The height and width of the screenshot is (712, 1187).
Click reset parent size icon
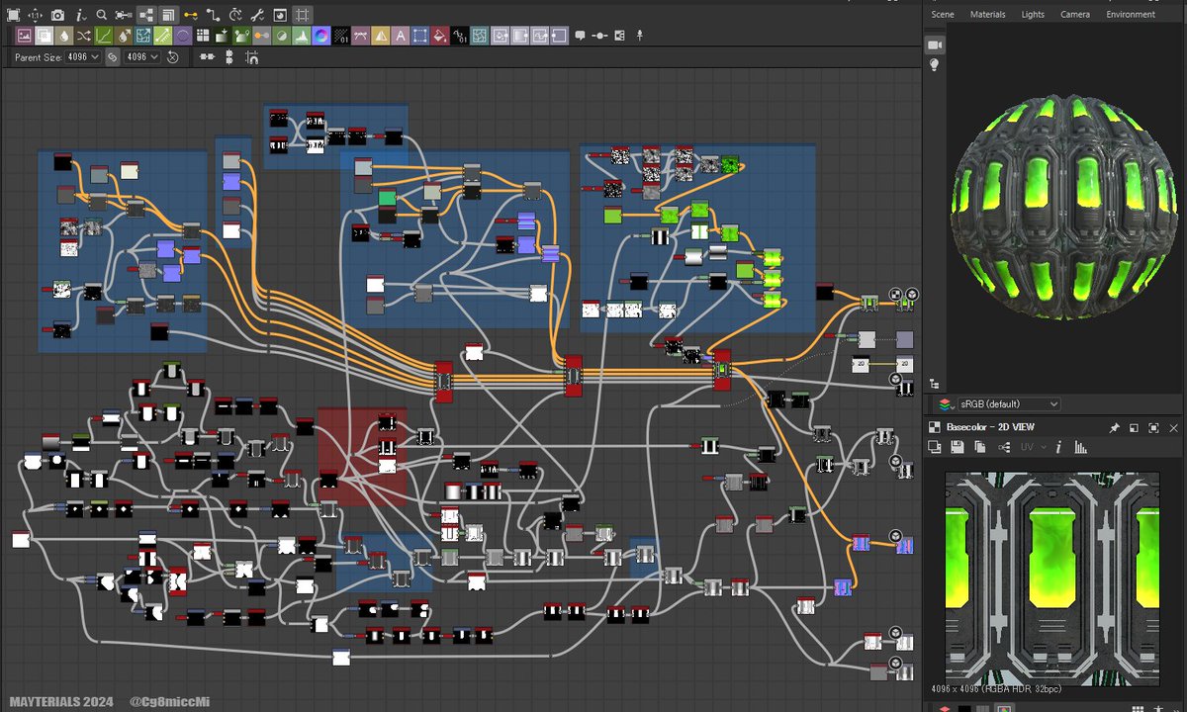coord(172,57)
